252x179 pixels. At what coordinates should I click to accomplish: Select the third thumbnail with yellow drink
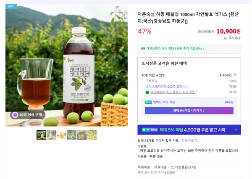62,135
